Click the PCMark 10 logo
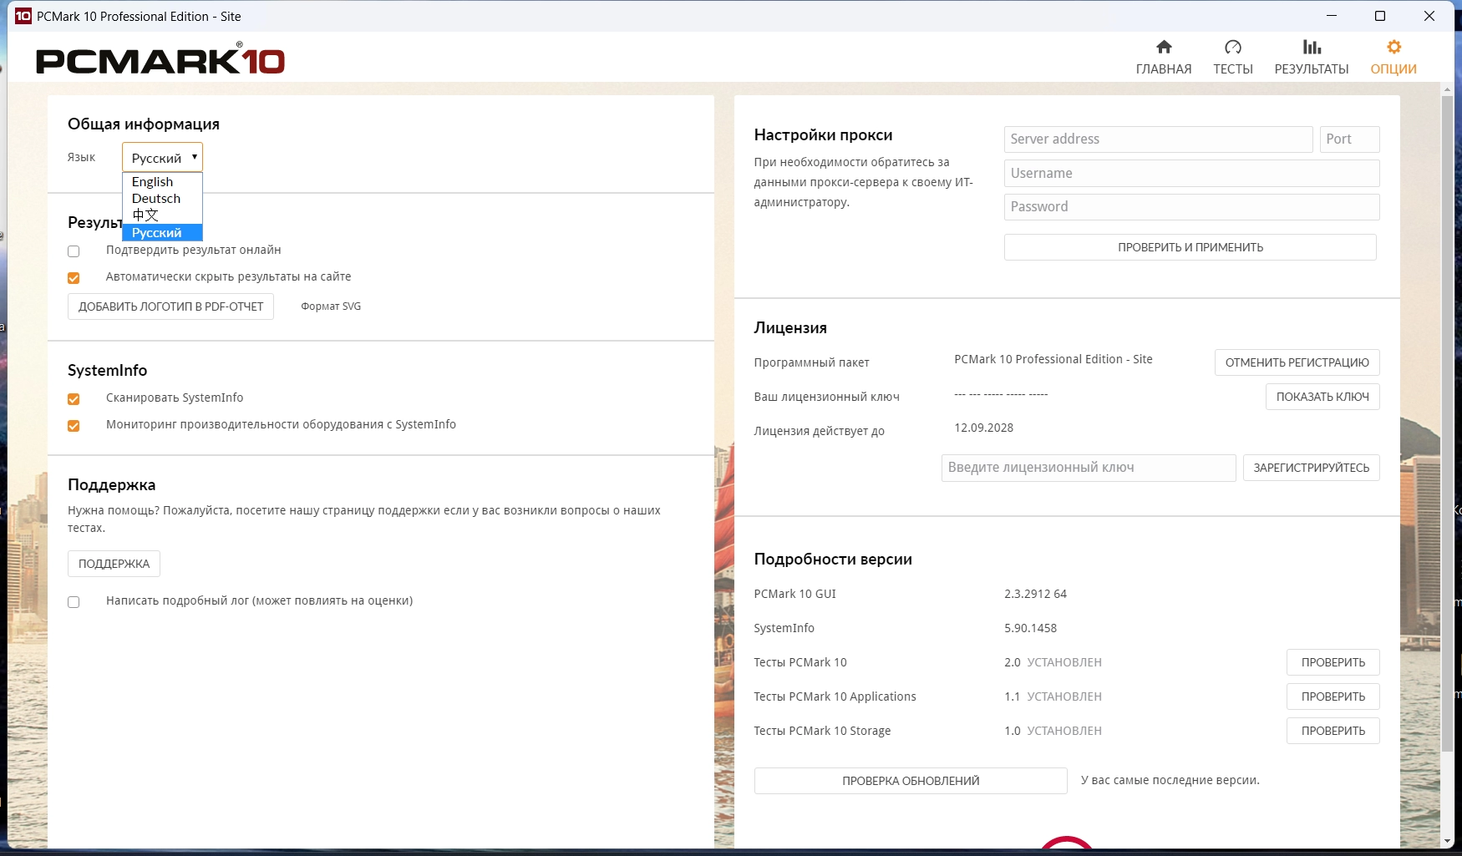This screenshot has height=856, width=1462. click(x=160, y=59)
